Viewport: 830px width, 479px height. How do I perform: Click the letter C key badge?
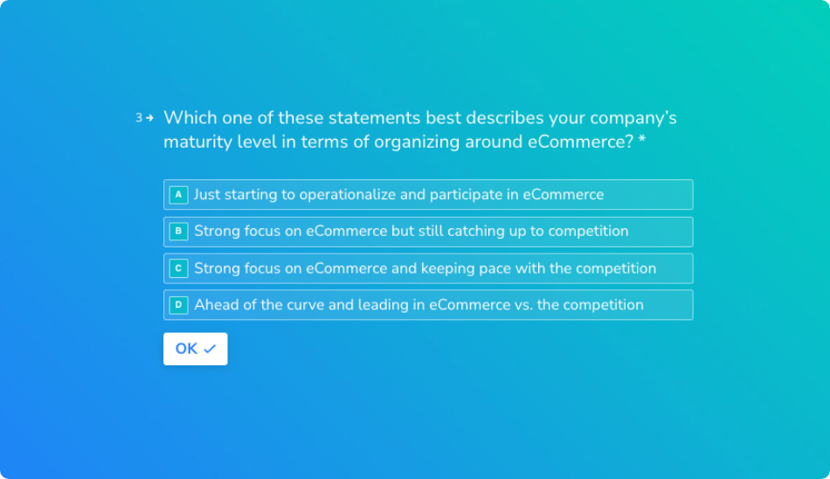(178, 268)
